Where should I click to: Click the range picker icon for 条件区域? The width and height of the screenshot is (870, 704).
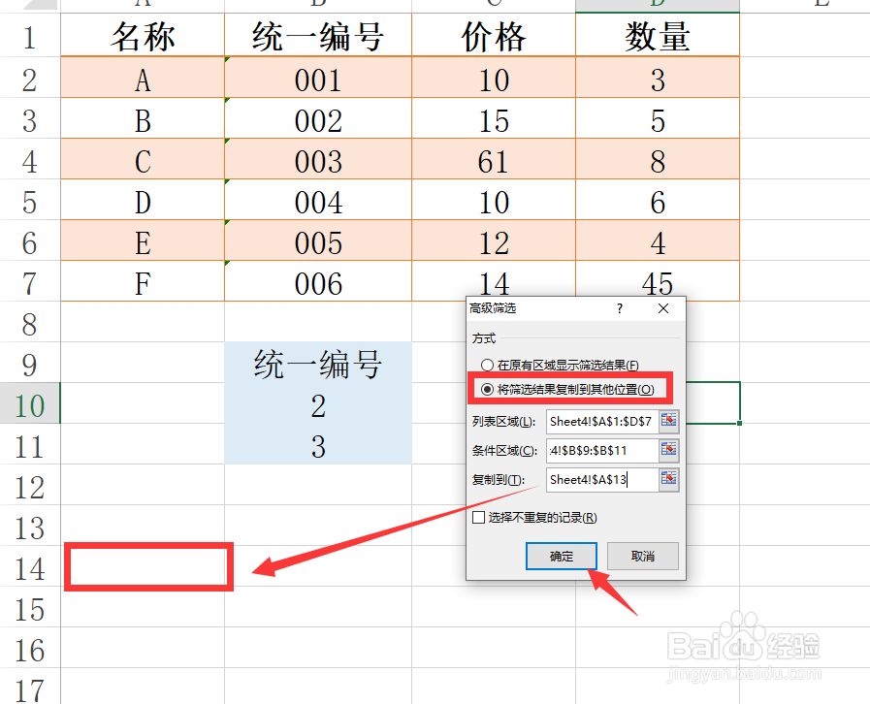point(669,450)
